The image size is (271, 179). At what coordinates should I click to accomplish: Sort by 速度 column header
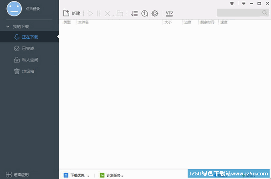pyautogui.click(x=224, y=22)
